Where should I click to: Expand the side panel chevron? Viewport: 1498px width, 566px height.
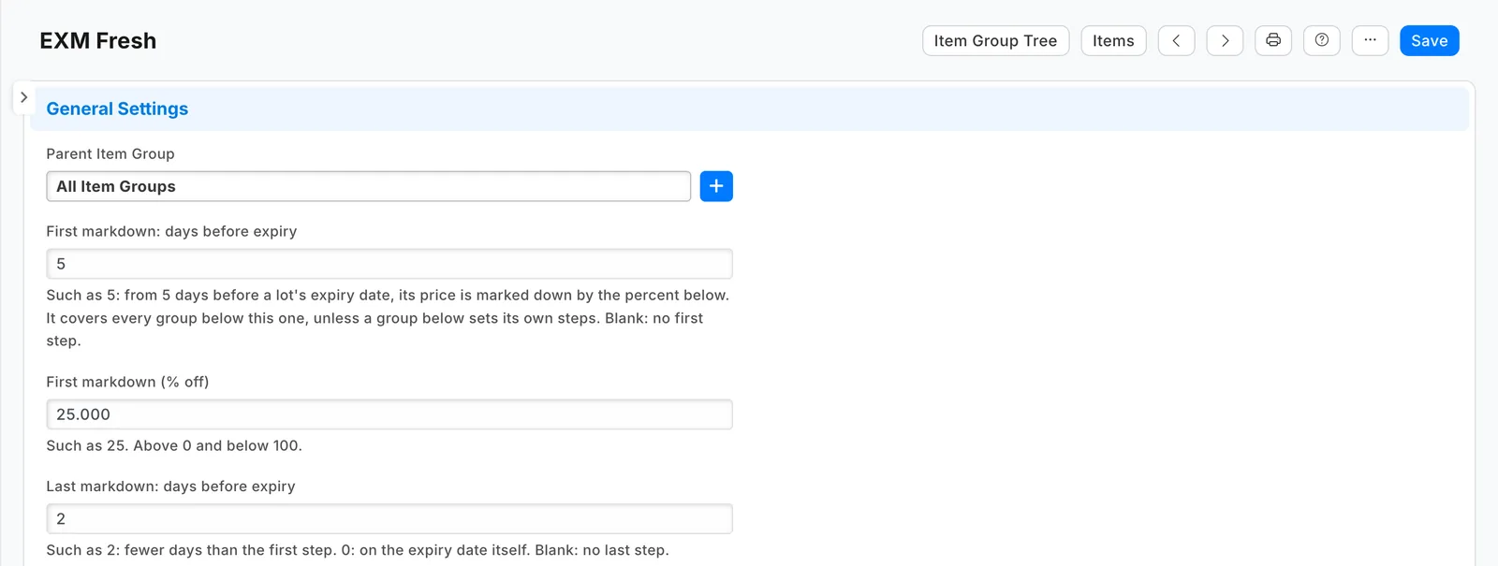23,97
